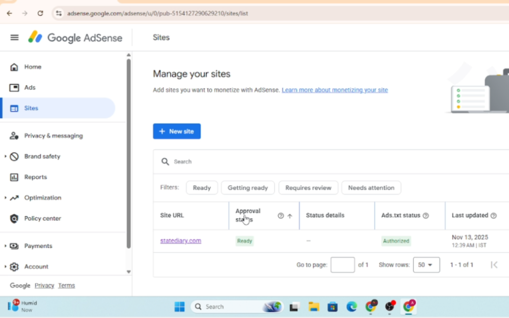Go to Reports in the sidebar
This screenshot has width=509, height=318.
click(35, 177)
